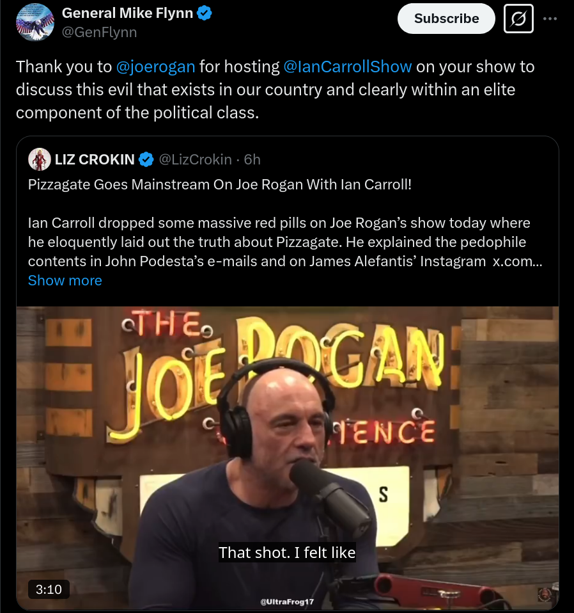The width and height of the screenshot is (574, 613).
Task: Open the @GenFlynn handle
Action: [100, 32]
